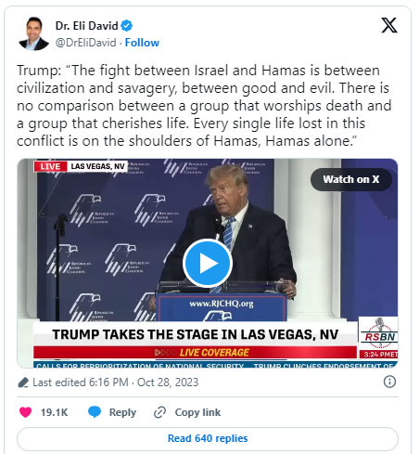Image resolution: width=419 pixels, height=454 pixels.
Task: Open the 19.1K likes count
Action: [55, 412]
